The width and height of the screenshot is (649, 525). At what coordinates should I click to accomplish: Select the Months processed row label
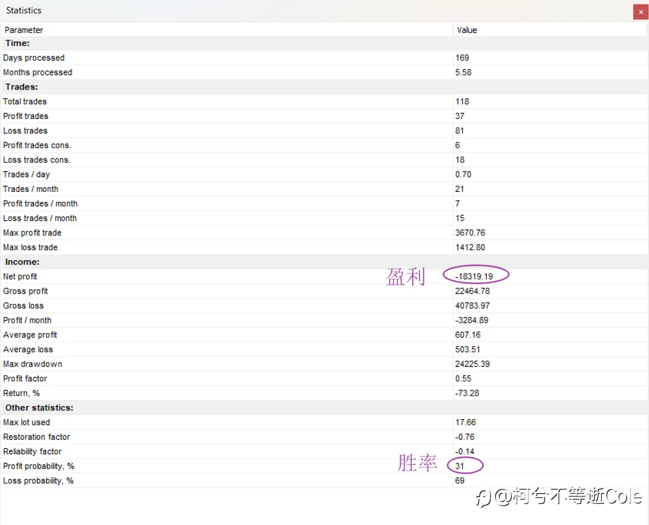click(x=38, y=72)
